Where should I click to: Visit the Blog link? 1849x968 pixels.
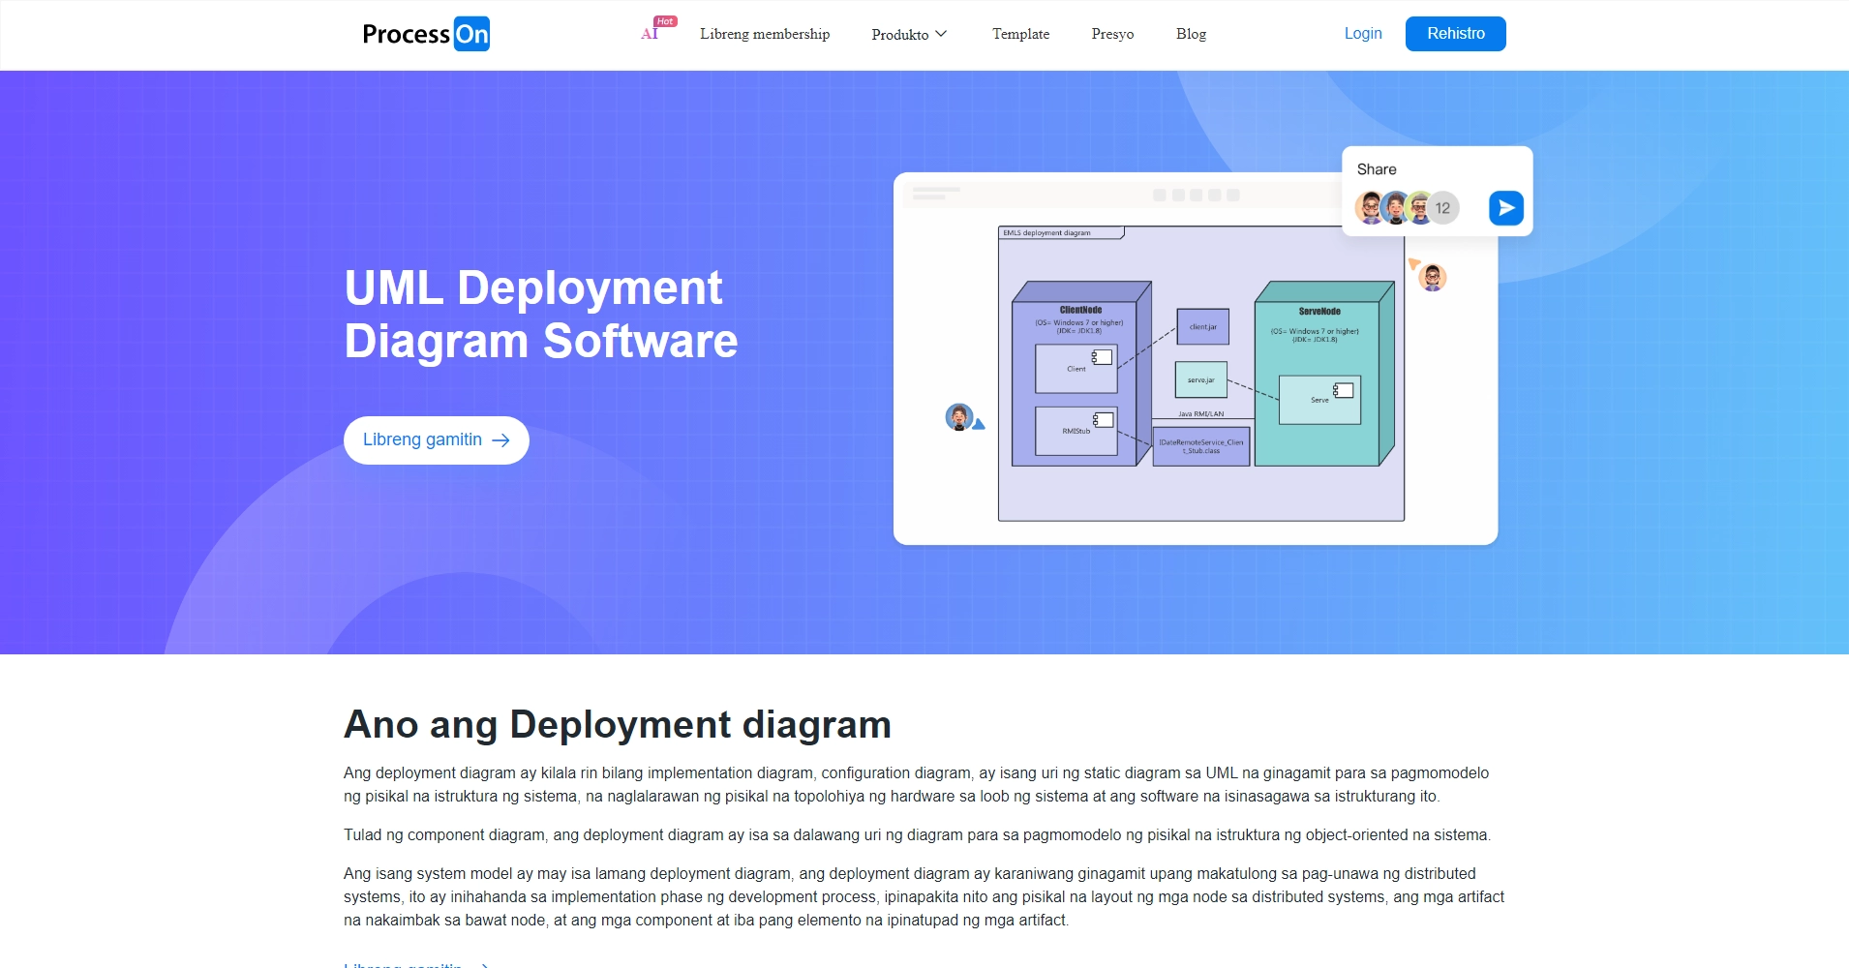point(1191,34)
